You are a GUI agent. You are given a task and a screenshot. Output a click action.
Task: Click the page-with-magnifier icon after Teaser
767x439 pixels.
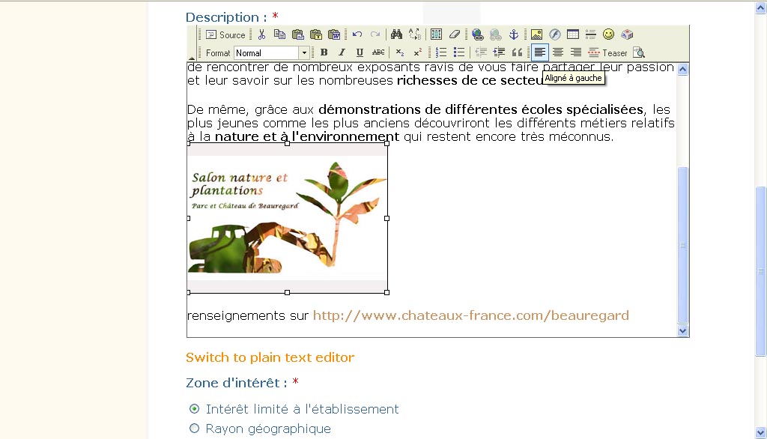639,52
